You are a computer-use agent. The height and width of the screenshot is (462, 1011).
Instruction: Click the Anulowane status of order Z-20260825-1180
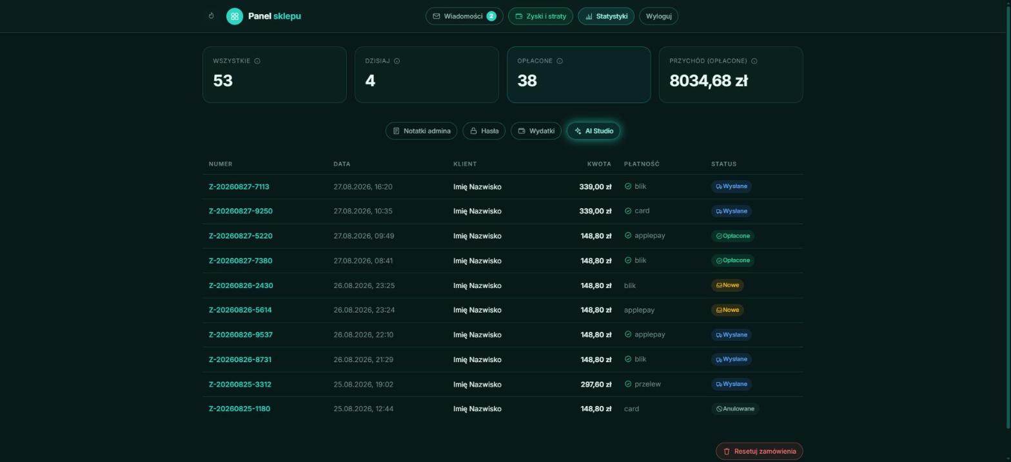[x=735, y=409]
